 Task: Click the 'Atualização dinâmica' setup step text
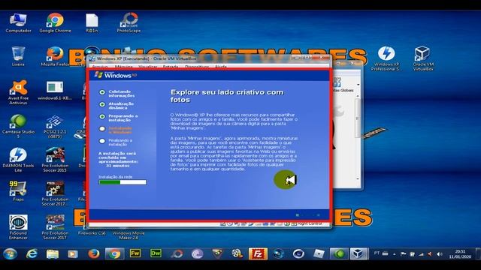pyautogui.click(x=121, y=106)
